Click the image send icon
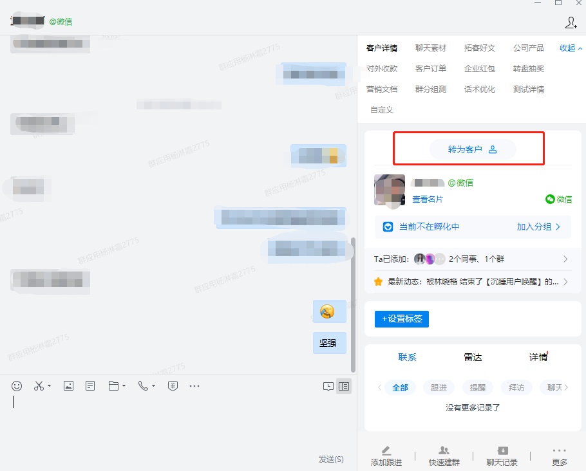 68,386
